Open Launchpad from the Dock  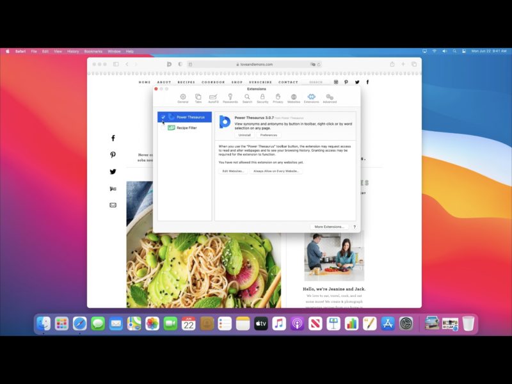coord(61,324)
